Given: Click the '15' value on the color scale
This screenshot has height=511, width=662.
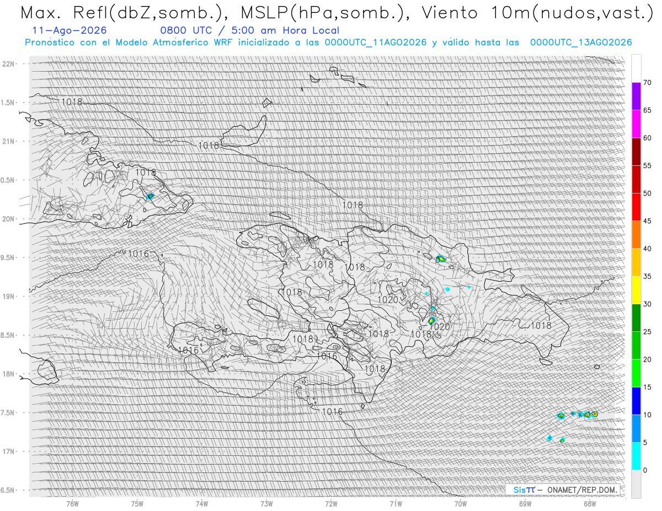Looking at the screenshot, I should click(x=647, y=387).
